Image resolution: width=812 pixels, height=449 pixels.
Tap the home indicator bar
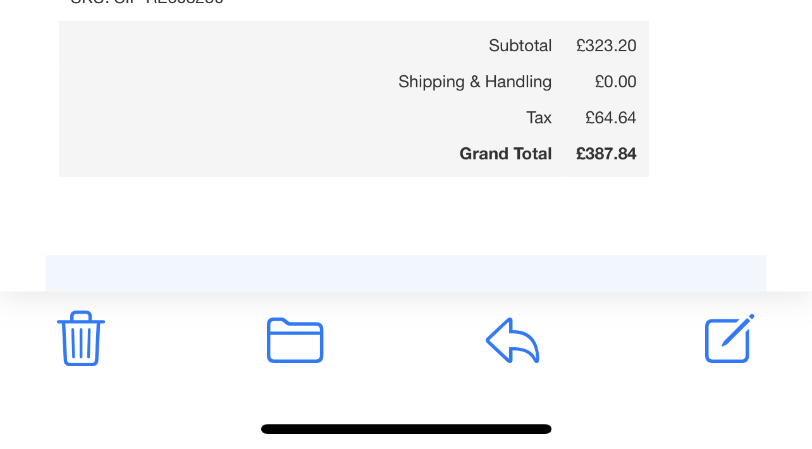pos(406,429)
